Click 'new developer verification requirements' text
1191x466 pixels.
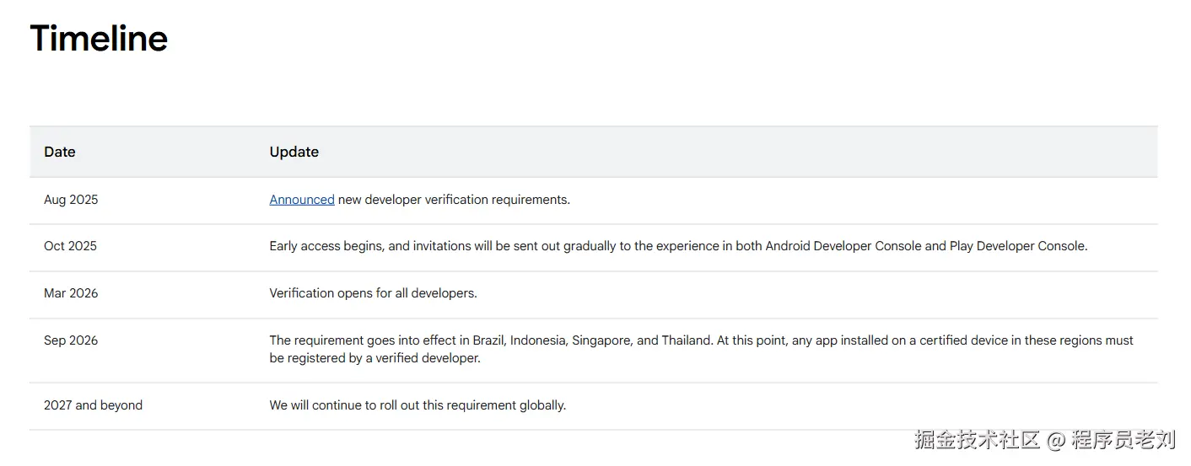[x=454, y=200]
